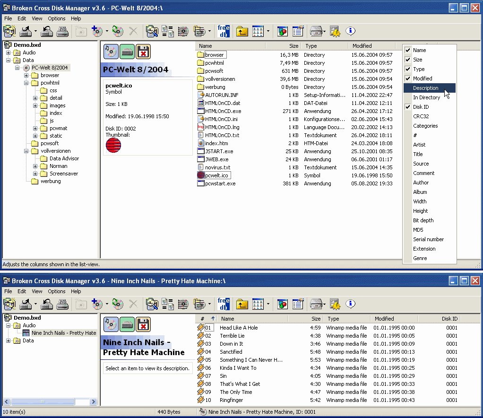Sort by Modified column header in PC-Welt window
483x418 pixels.
pyautogui.click(x=372, y=46)
